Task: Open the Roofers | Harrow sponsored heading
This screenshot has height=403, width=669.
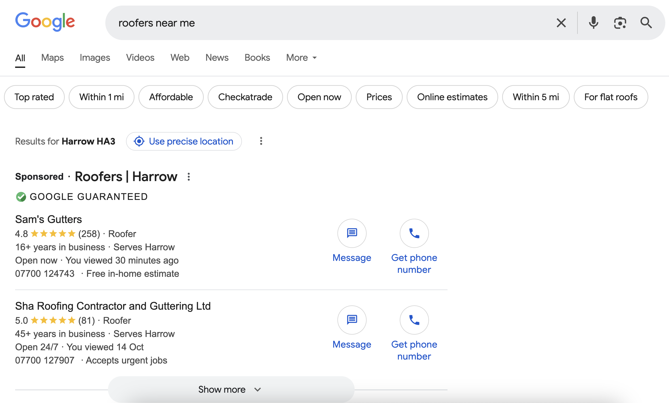Action: tap(126, 177)
